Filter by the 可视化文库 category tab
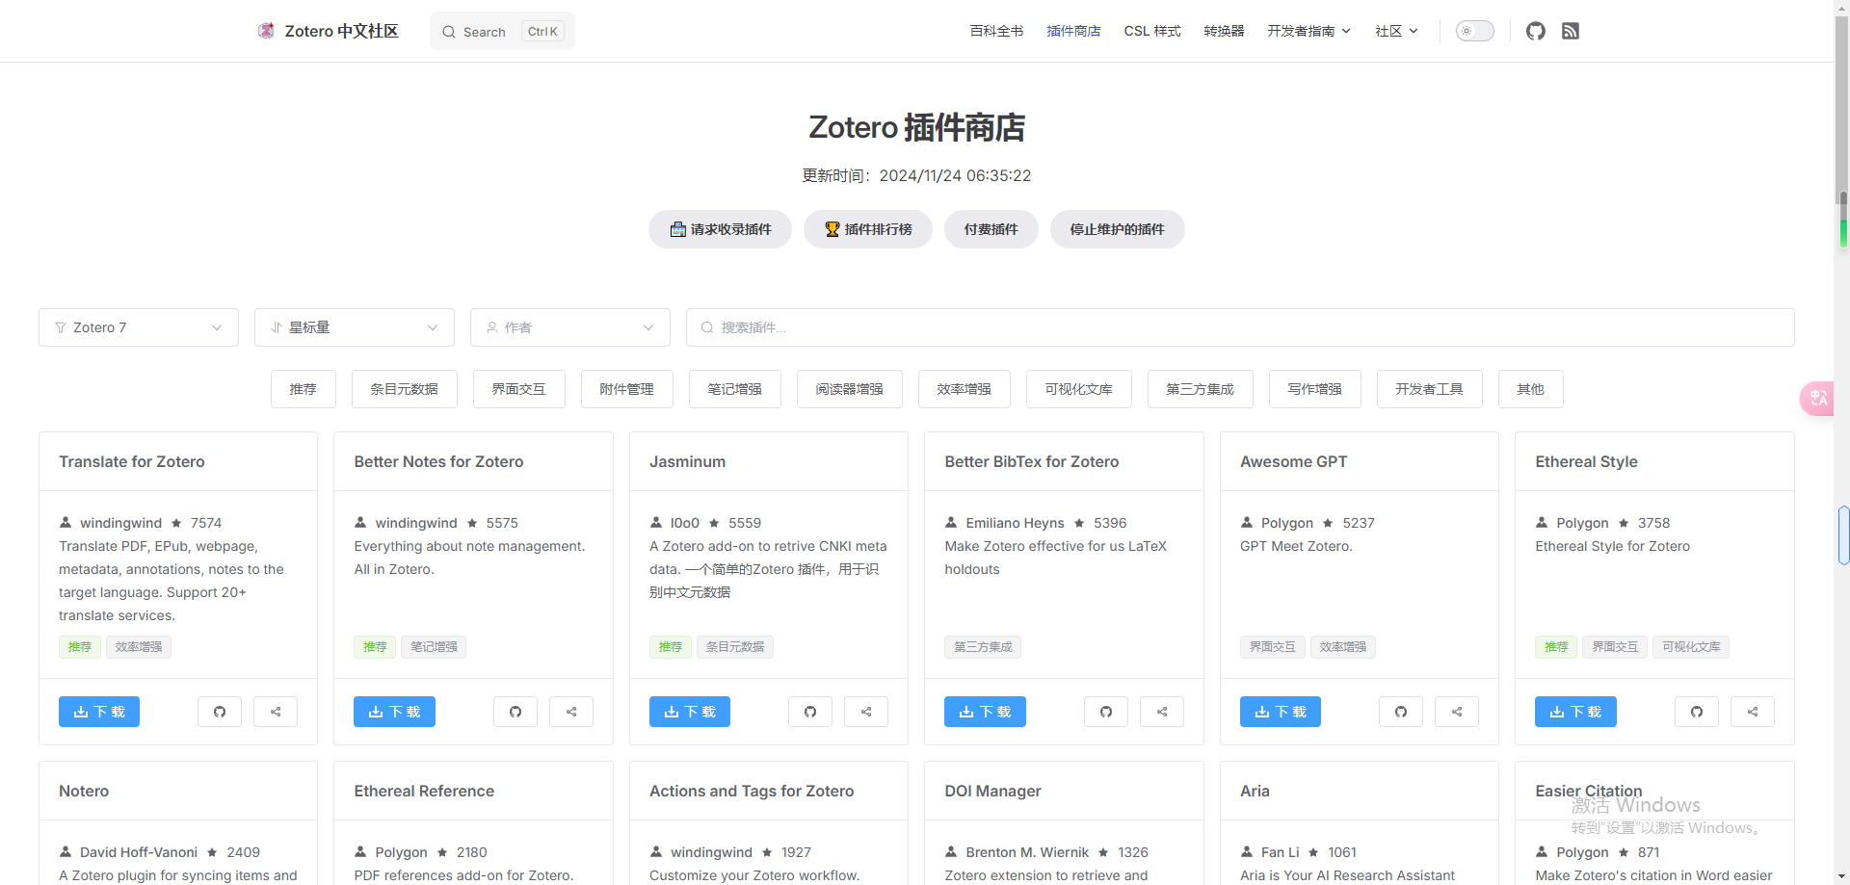1850x885 pixels. point(1079,389)
